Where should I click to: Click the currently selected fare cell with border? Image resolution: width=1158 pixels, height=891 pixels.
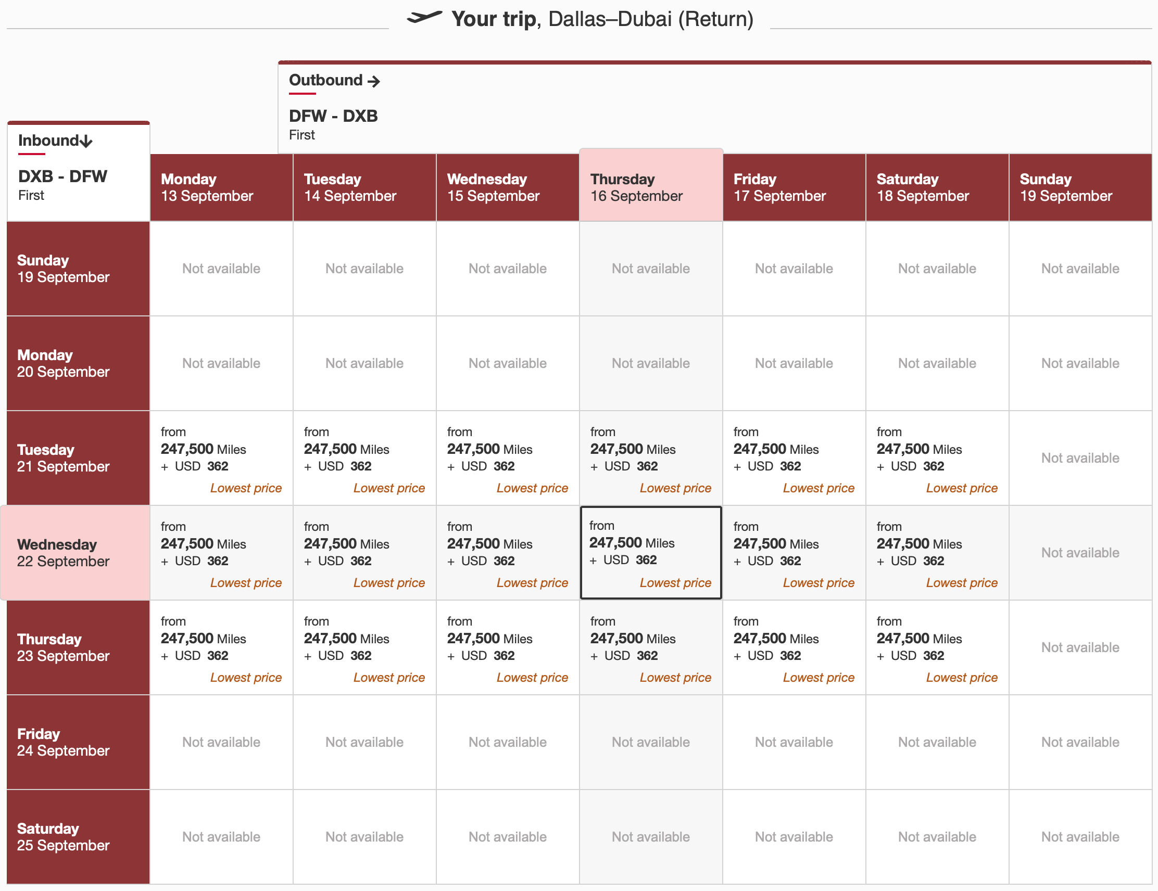pos(650,552)
